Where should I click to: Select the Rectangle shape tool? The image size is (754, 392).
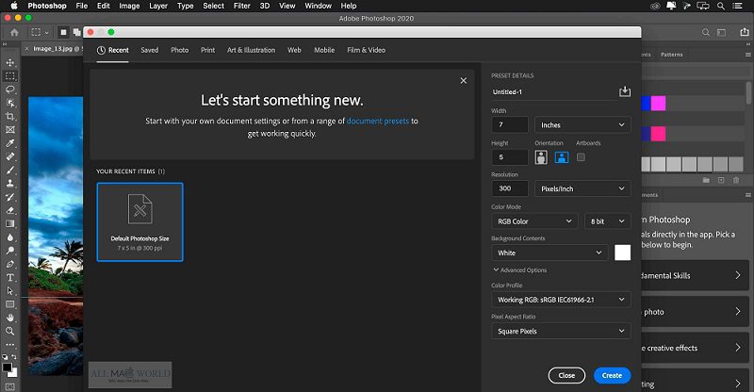pos(10,304)
